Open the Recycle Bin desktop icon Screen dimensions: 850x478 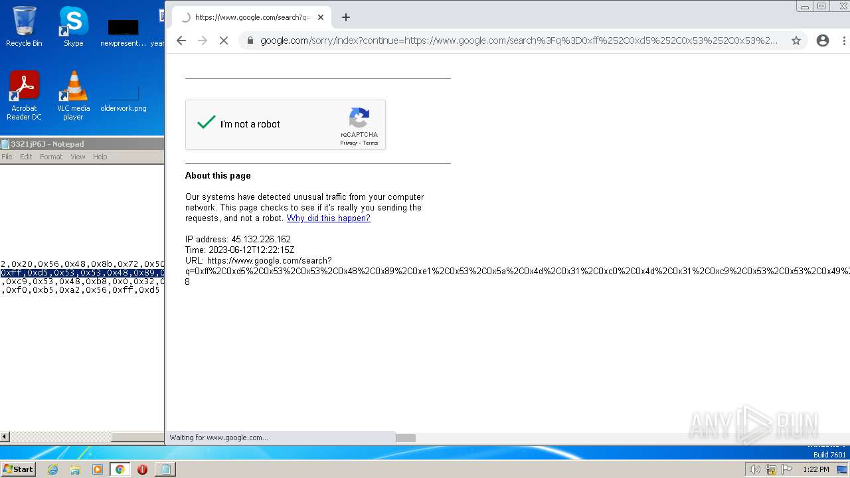(x=24, y=27)
